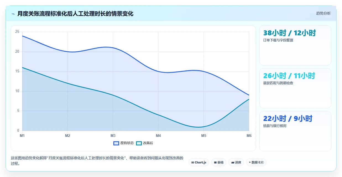Toggle the 原有状态 legend color box
The image size is (342, 177).
116,143
